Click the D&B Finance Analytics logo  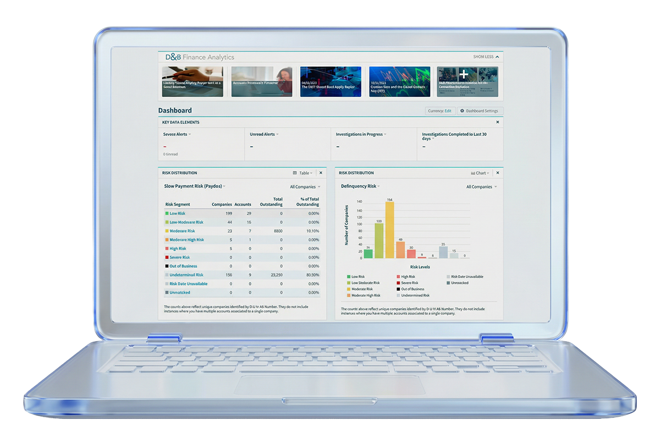tap(200, 57)
